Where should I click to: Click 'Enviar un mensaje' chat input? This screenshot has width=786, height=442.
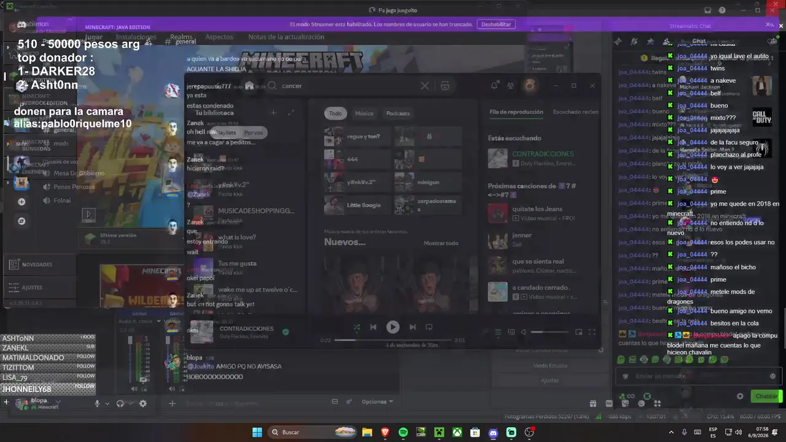(698, 376)
